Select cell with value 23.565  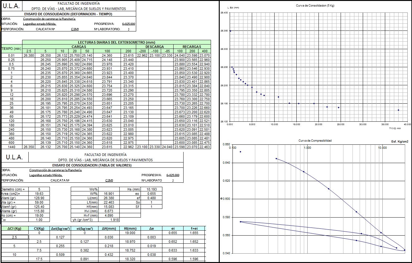coord(192,60)
